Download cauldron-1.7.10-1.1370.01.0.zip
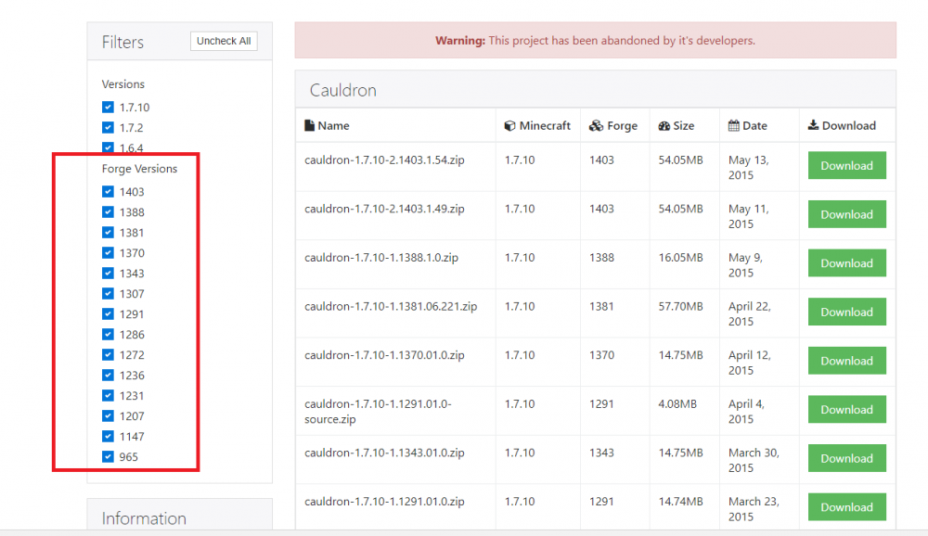The height and width of the screenshot is (536, 928). coord(847,361)
